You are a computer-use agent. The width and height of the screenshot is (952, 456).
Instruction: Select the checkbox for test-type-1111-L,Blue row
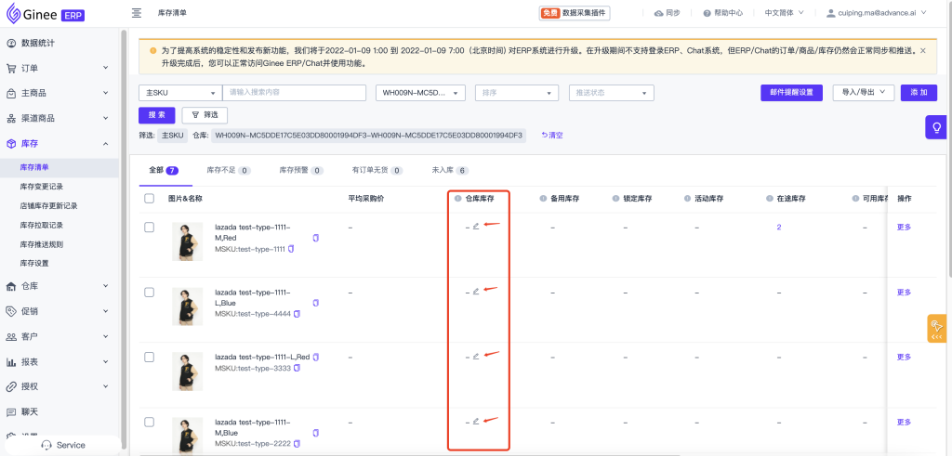coord(150,292)
